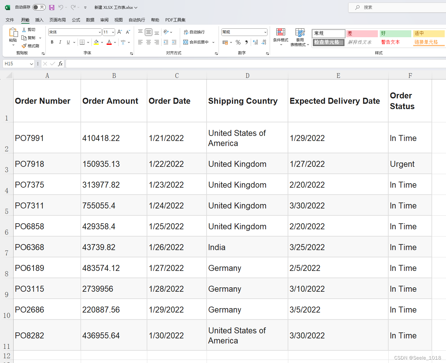Screen dimensions: 446x363
Task: Click the formula bar input
Action: pyautogui.click(x=255, y=64)
